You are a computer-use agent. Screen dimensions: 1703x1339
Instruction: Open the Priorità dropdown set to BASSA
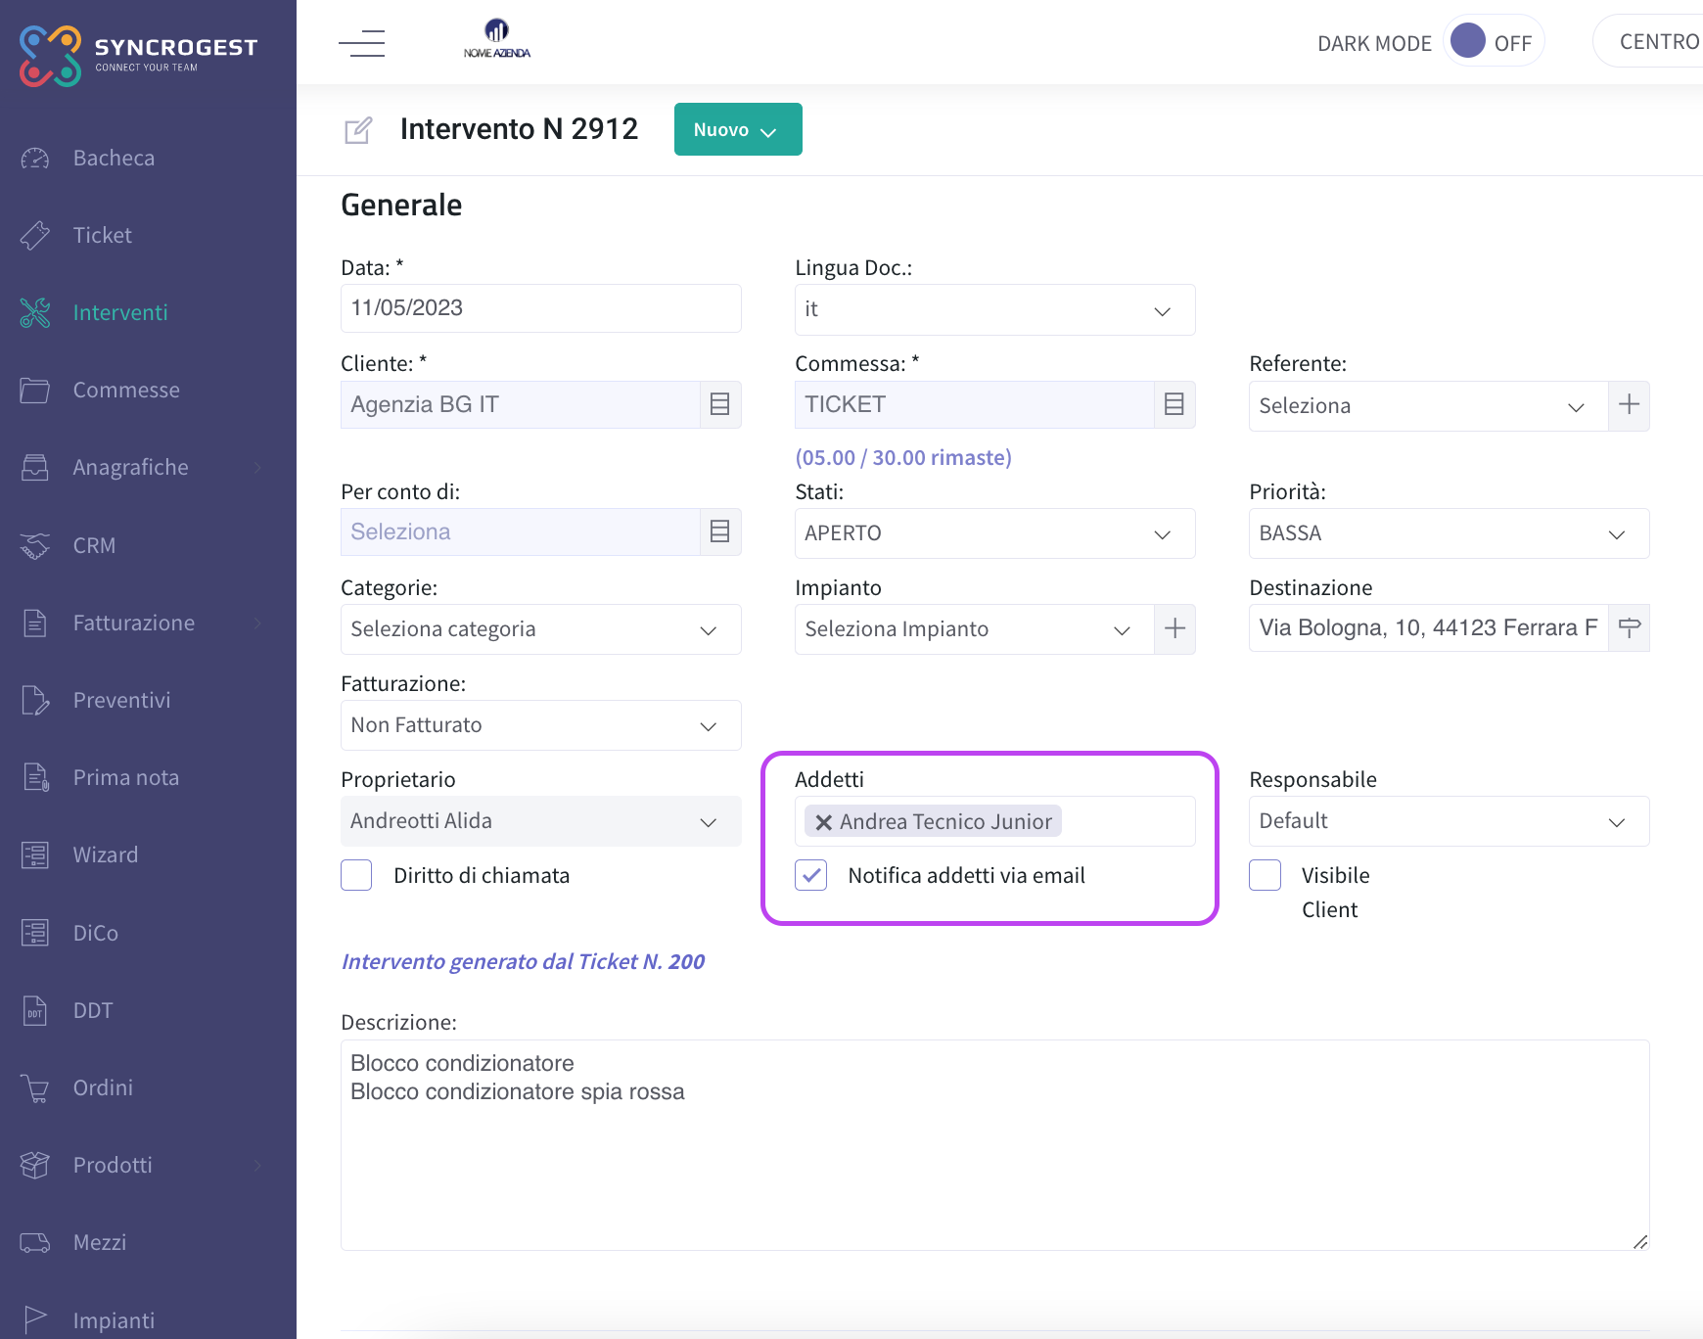pyautogui.click(x=1449, y=533)
